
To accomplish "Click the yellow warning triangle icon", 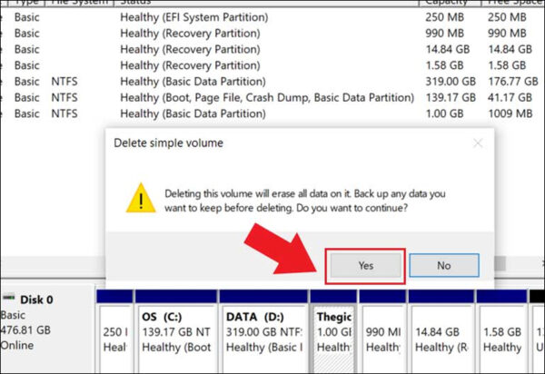I will click(139, 197).
